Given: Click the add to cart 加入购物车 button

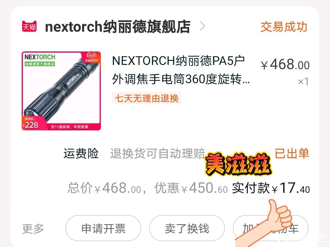Looking at the screenshot, I should pyautogui.click(x=271, y=228).
